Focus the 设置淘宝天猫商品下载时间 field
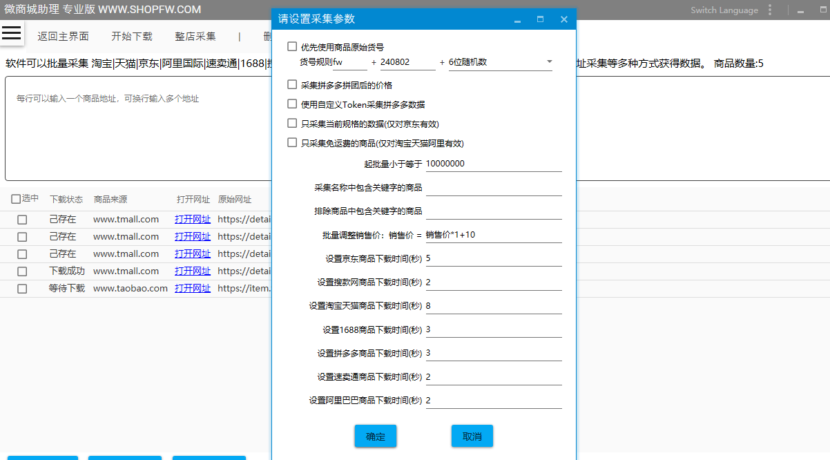The width and height of the screenshot is (830, 460). (x=493, y=305)
